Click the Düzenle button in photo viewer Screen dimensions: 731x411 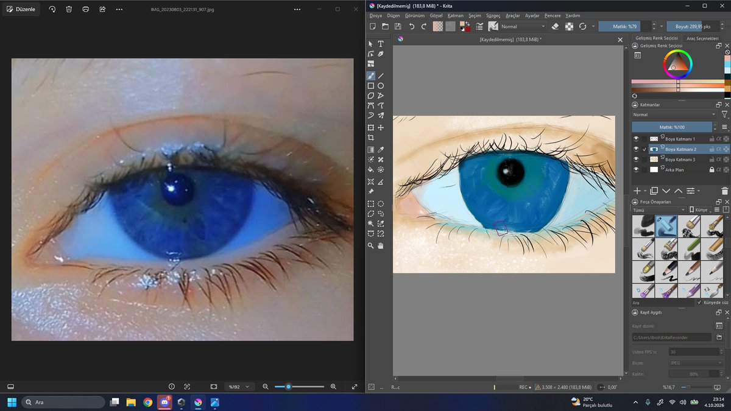pyautogui.click(x=21, y=9)
